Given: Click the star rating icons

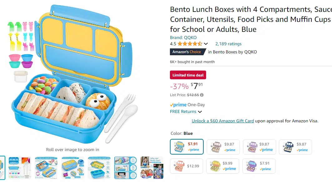Looking at the screenshot, I should (x=190, y=44).
